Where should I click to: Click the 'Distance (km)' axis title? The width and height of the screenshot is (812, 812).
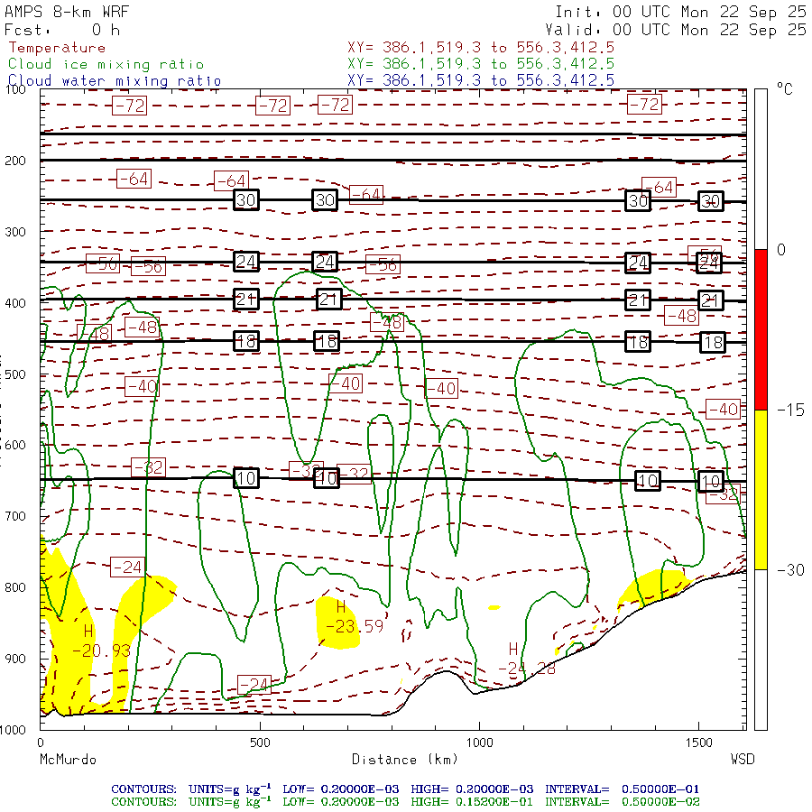pyautogui.click(x=405, y=759)
